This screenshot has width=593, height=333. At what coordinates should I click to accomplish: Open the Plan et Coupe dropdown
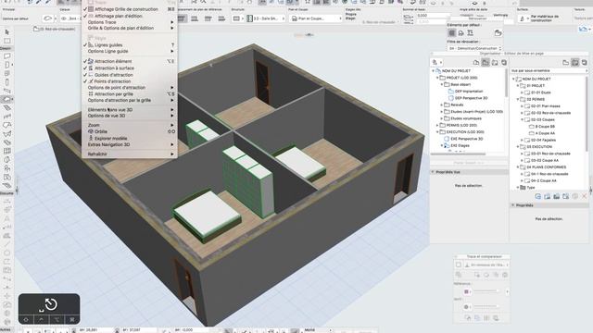[315, 18]
